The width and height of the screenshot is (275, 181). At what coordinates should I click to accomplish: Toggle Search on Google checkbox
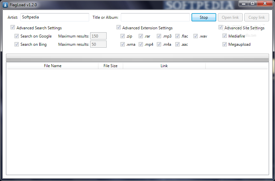tap(17, 36)
